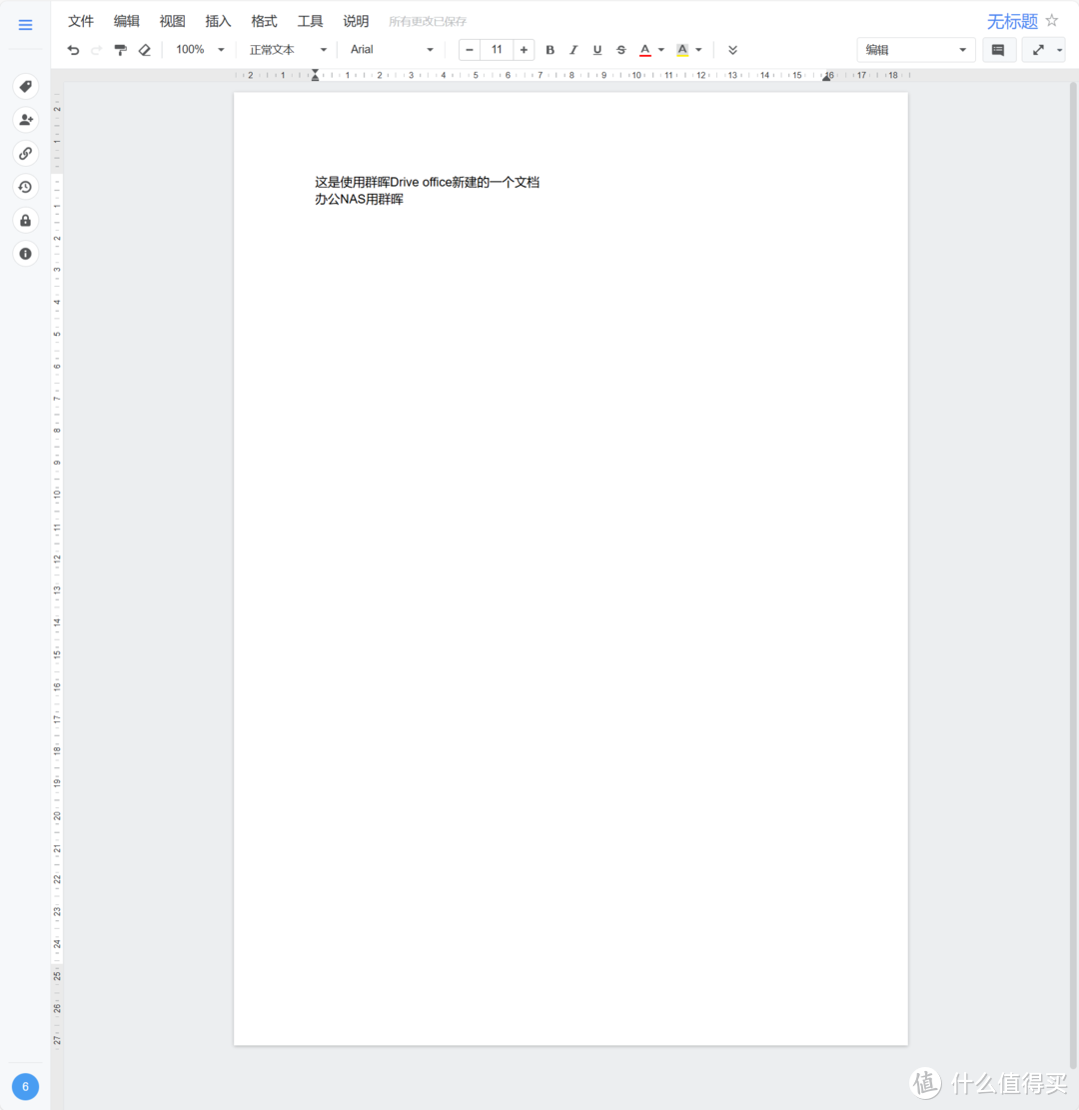Click the tag label sidebar icon

click(x=26, y=86)
